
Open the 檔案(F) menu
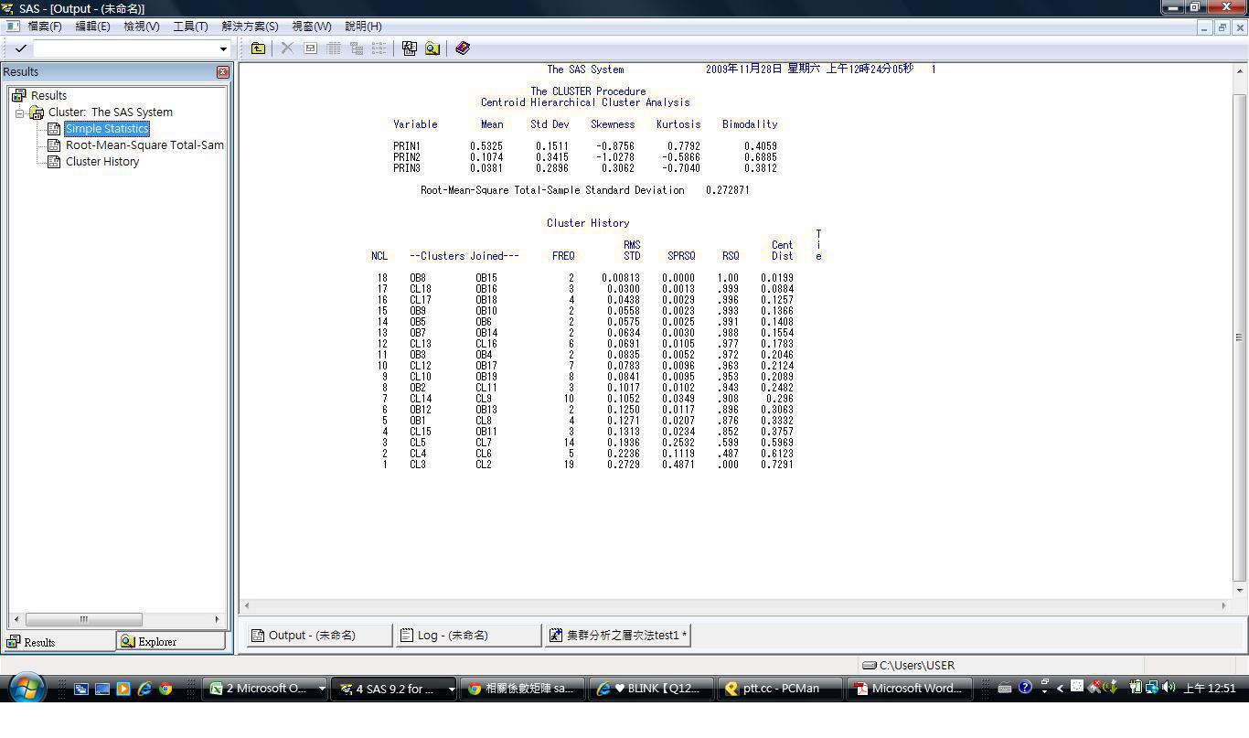pos(45,27)
